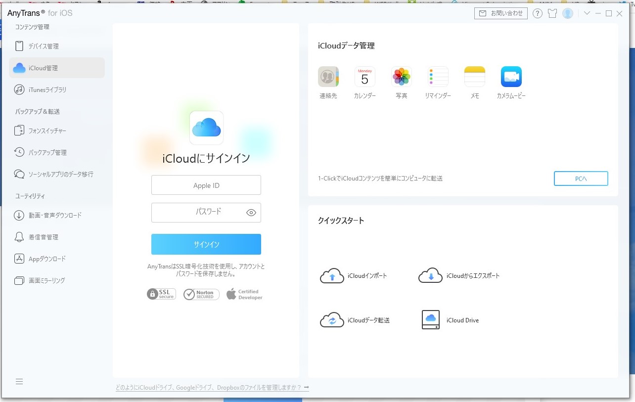The image size is (635, 402).
Task: Select デバイス管理 in sidebar
Action: (x=57, y=46)
